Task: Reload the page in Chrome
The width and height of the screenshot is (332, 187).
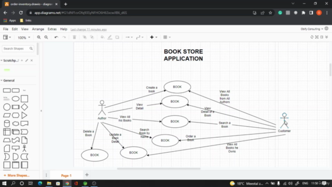Action: (21, 12)
